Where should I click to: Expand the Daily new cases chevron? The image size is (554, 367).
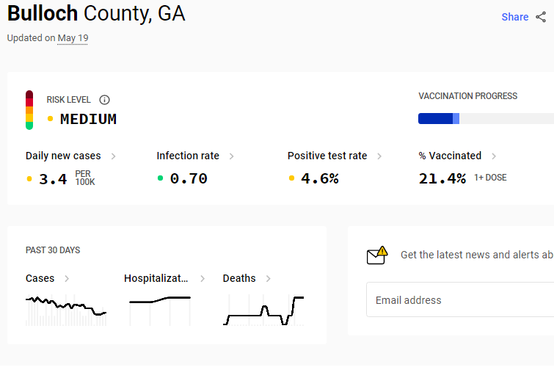(x=113, y=156)
